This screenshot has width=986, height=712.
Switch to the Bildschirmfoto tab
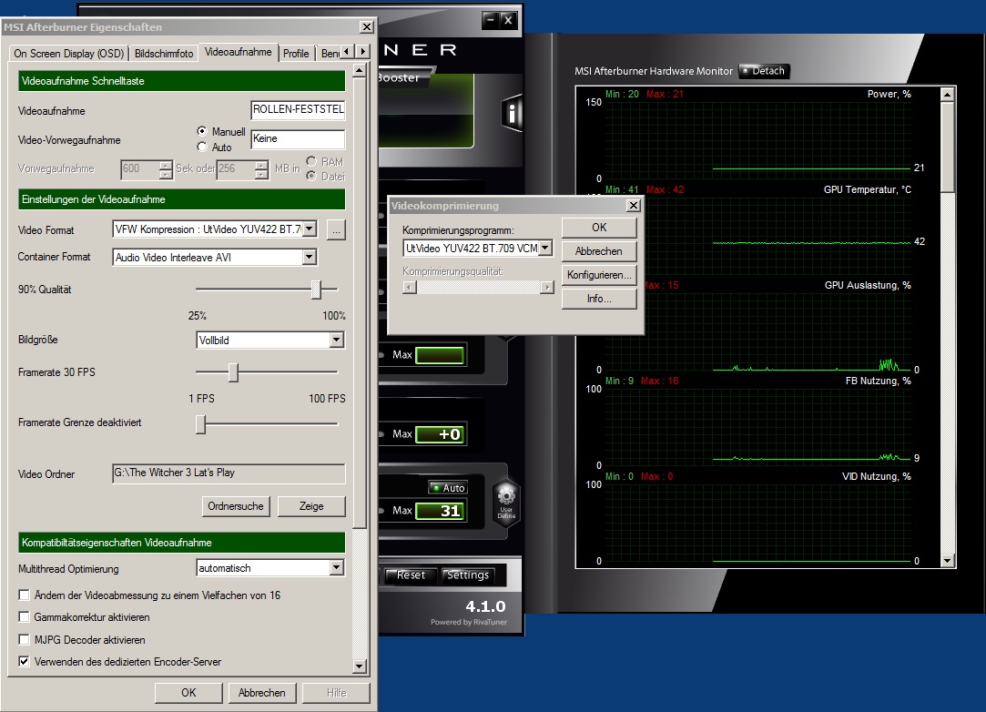164,54
